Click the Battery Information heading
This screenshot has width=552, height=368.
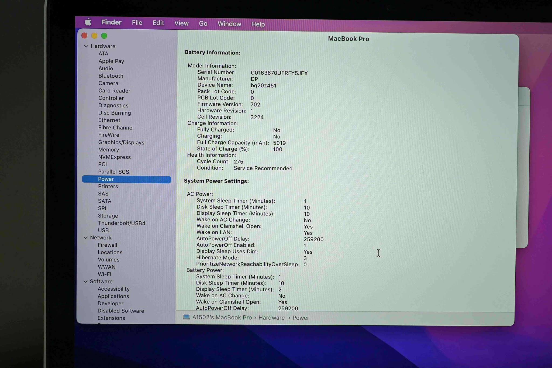tap(212, 53)
